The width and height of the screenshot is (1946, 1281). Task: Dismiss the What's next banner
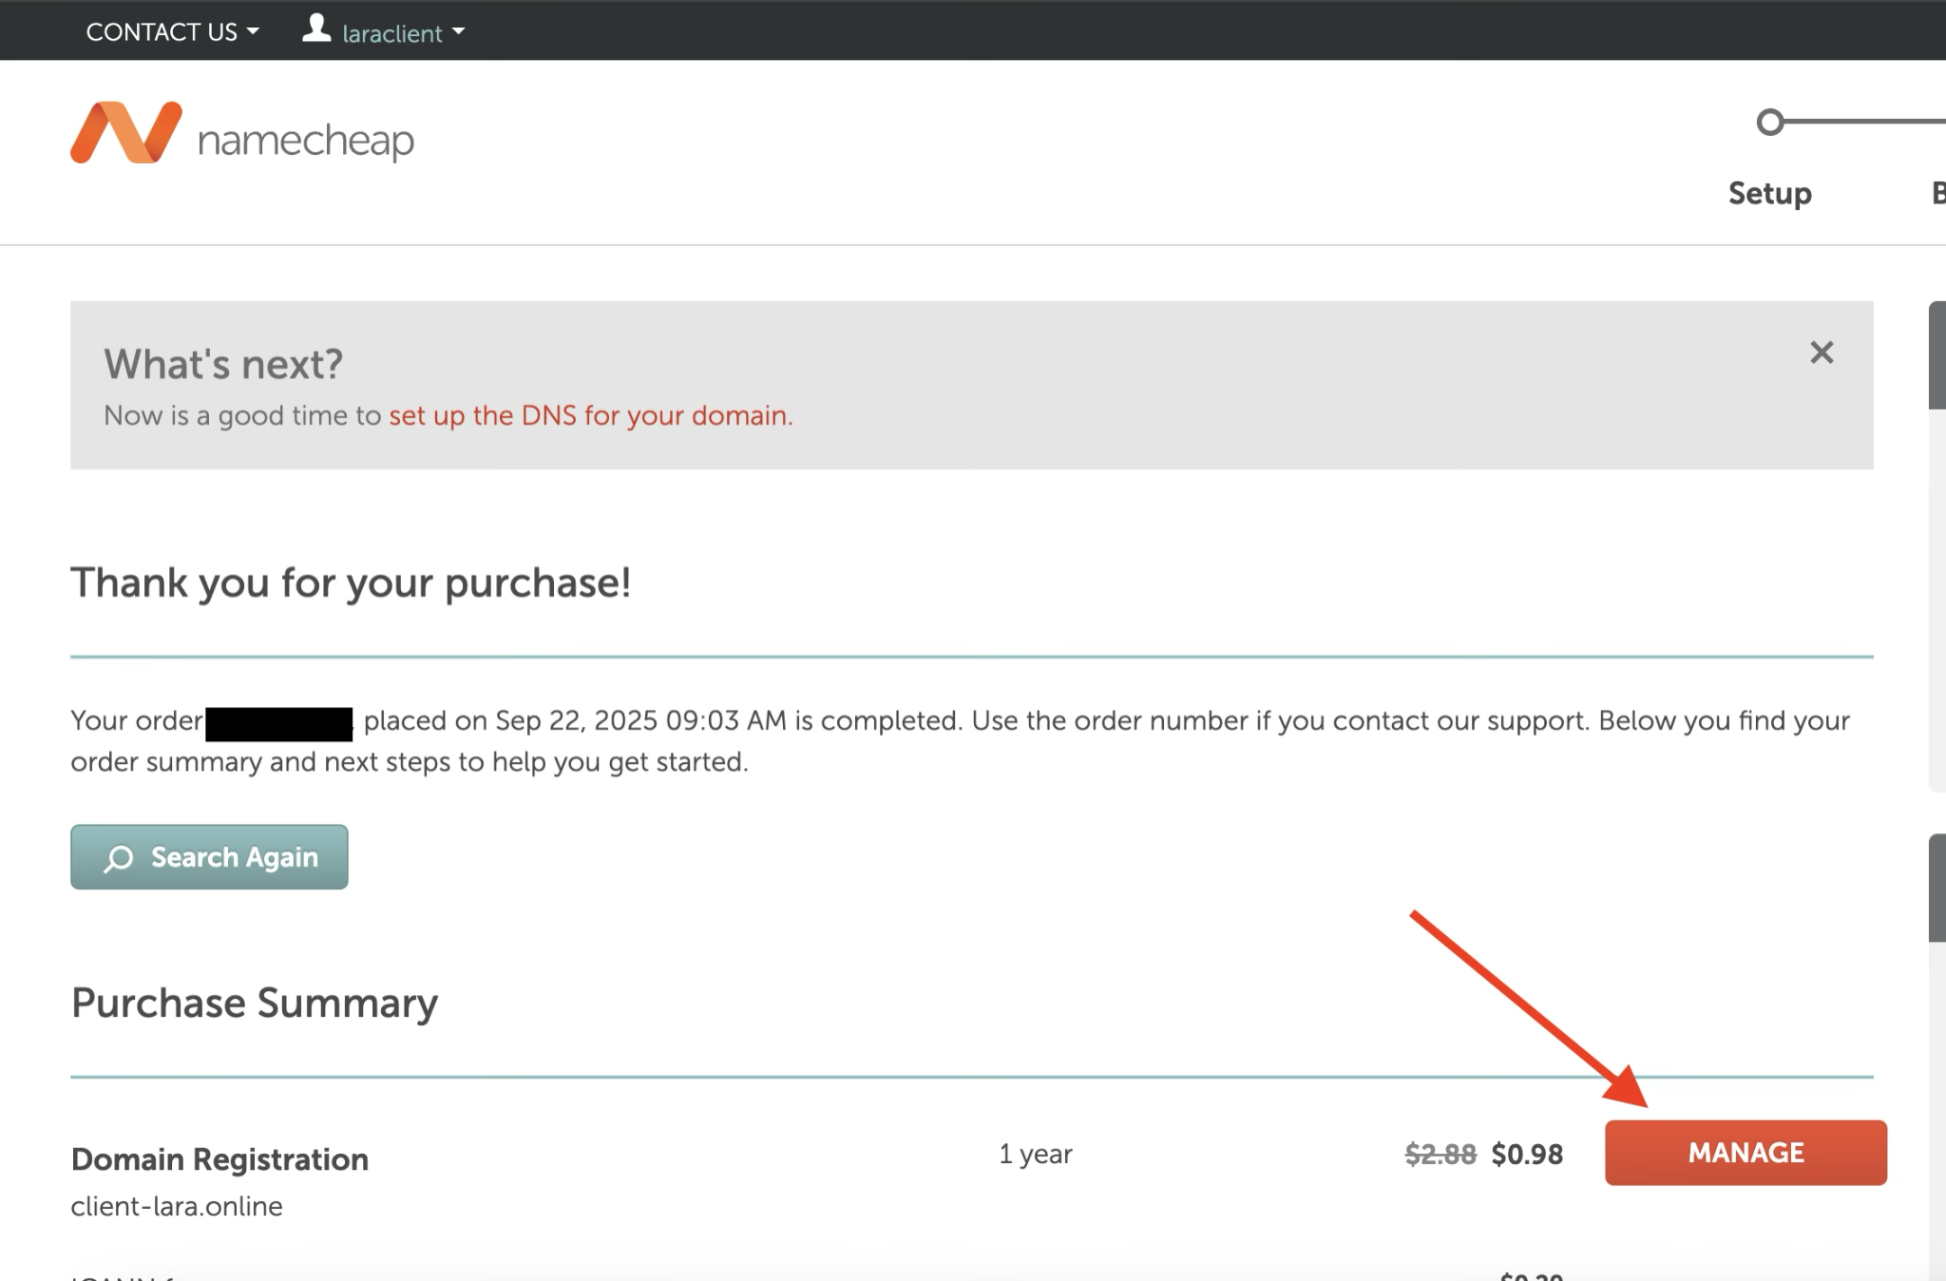(1821, 353)
